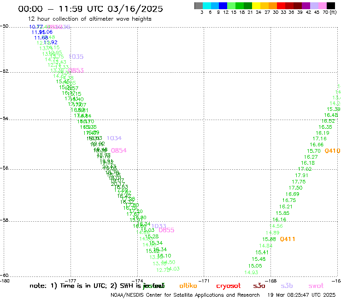Click the -168 longitude axis label
This screenshot has height=299, width=341.
271,281
